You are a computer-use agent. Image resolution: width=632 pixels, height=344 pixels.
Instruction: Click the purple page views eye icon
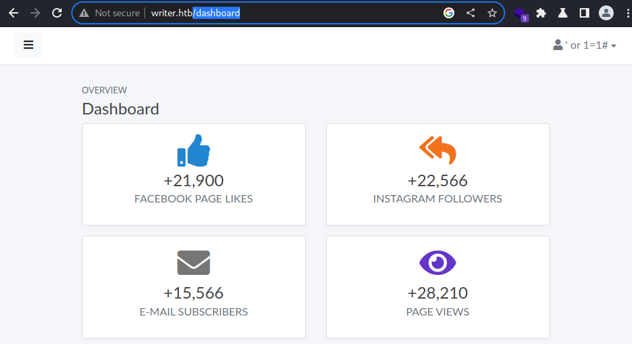point(438,263)
